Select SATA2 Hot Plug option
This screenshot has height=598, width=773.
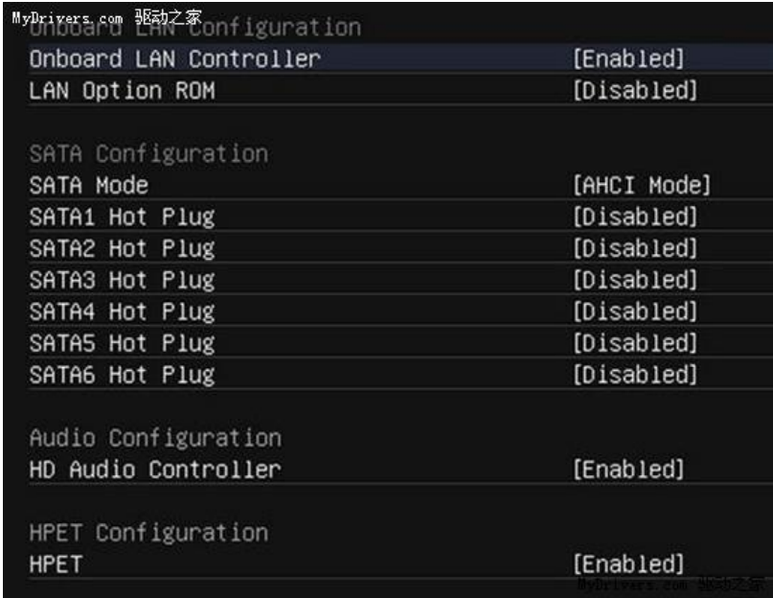pyautogui.click(x=122, y=248)
